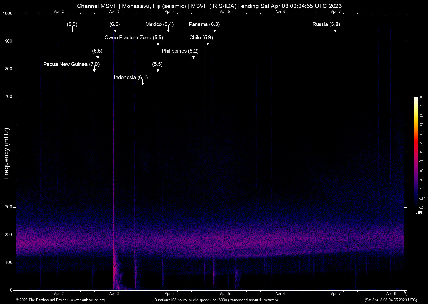
Task: Select the "Apr 7" label on the top axis
Action: [x=336, y=12]
